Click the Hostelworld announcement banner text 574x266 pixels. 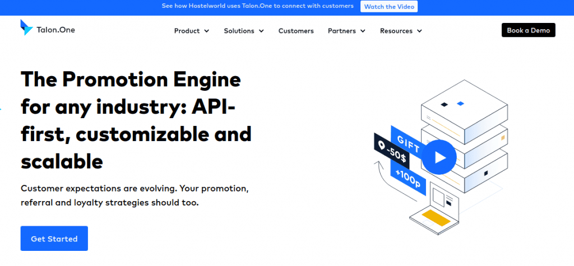[257, 6]
